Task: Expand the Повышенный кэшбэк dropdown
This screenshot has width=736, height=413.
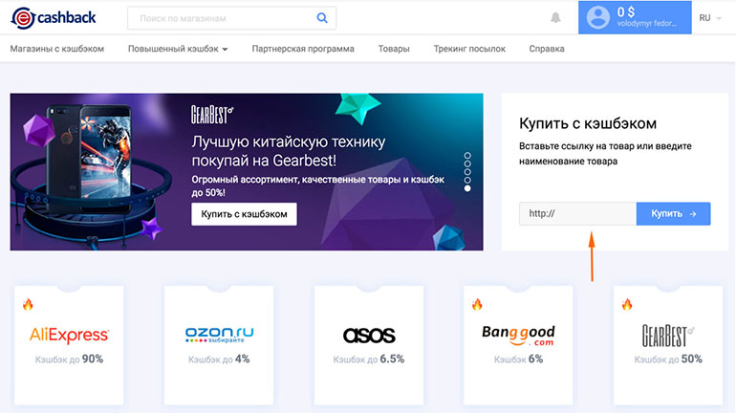Action: (178, 49)
